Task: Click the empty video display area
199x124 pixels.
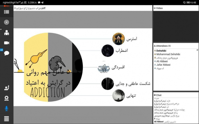Action: [176, 27]
